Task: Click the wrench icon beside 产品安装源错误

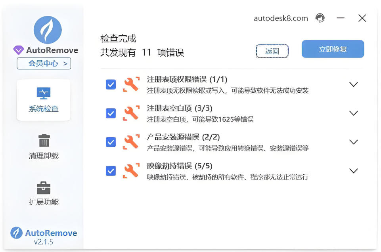Action: click(x=131, y=142)
